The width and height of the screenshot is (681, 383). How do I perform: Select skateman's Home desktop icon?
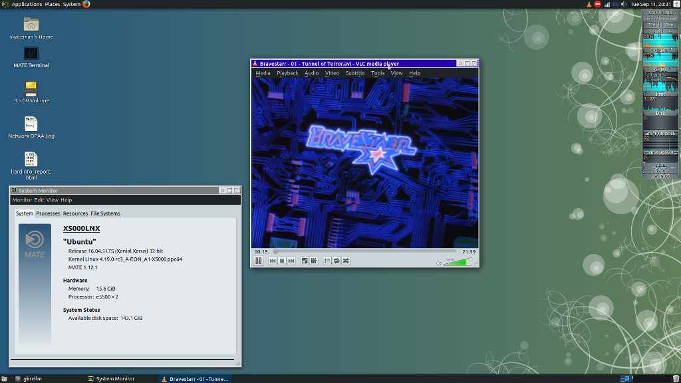[x=31, y=29]
